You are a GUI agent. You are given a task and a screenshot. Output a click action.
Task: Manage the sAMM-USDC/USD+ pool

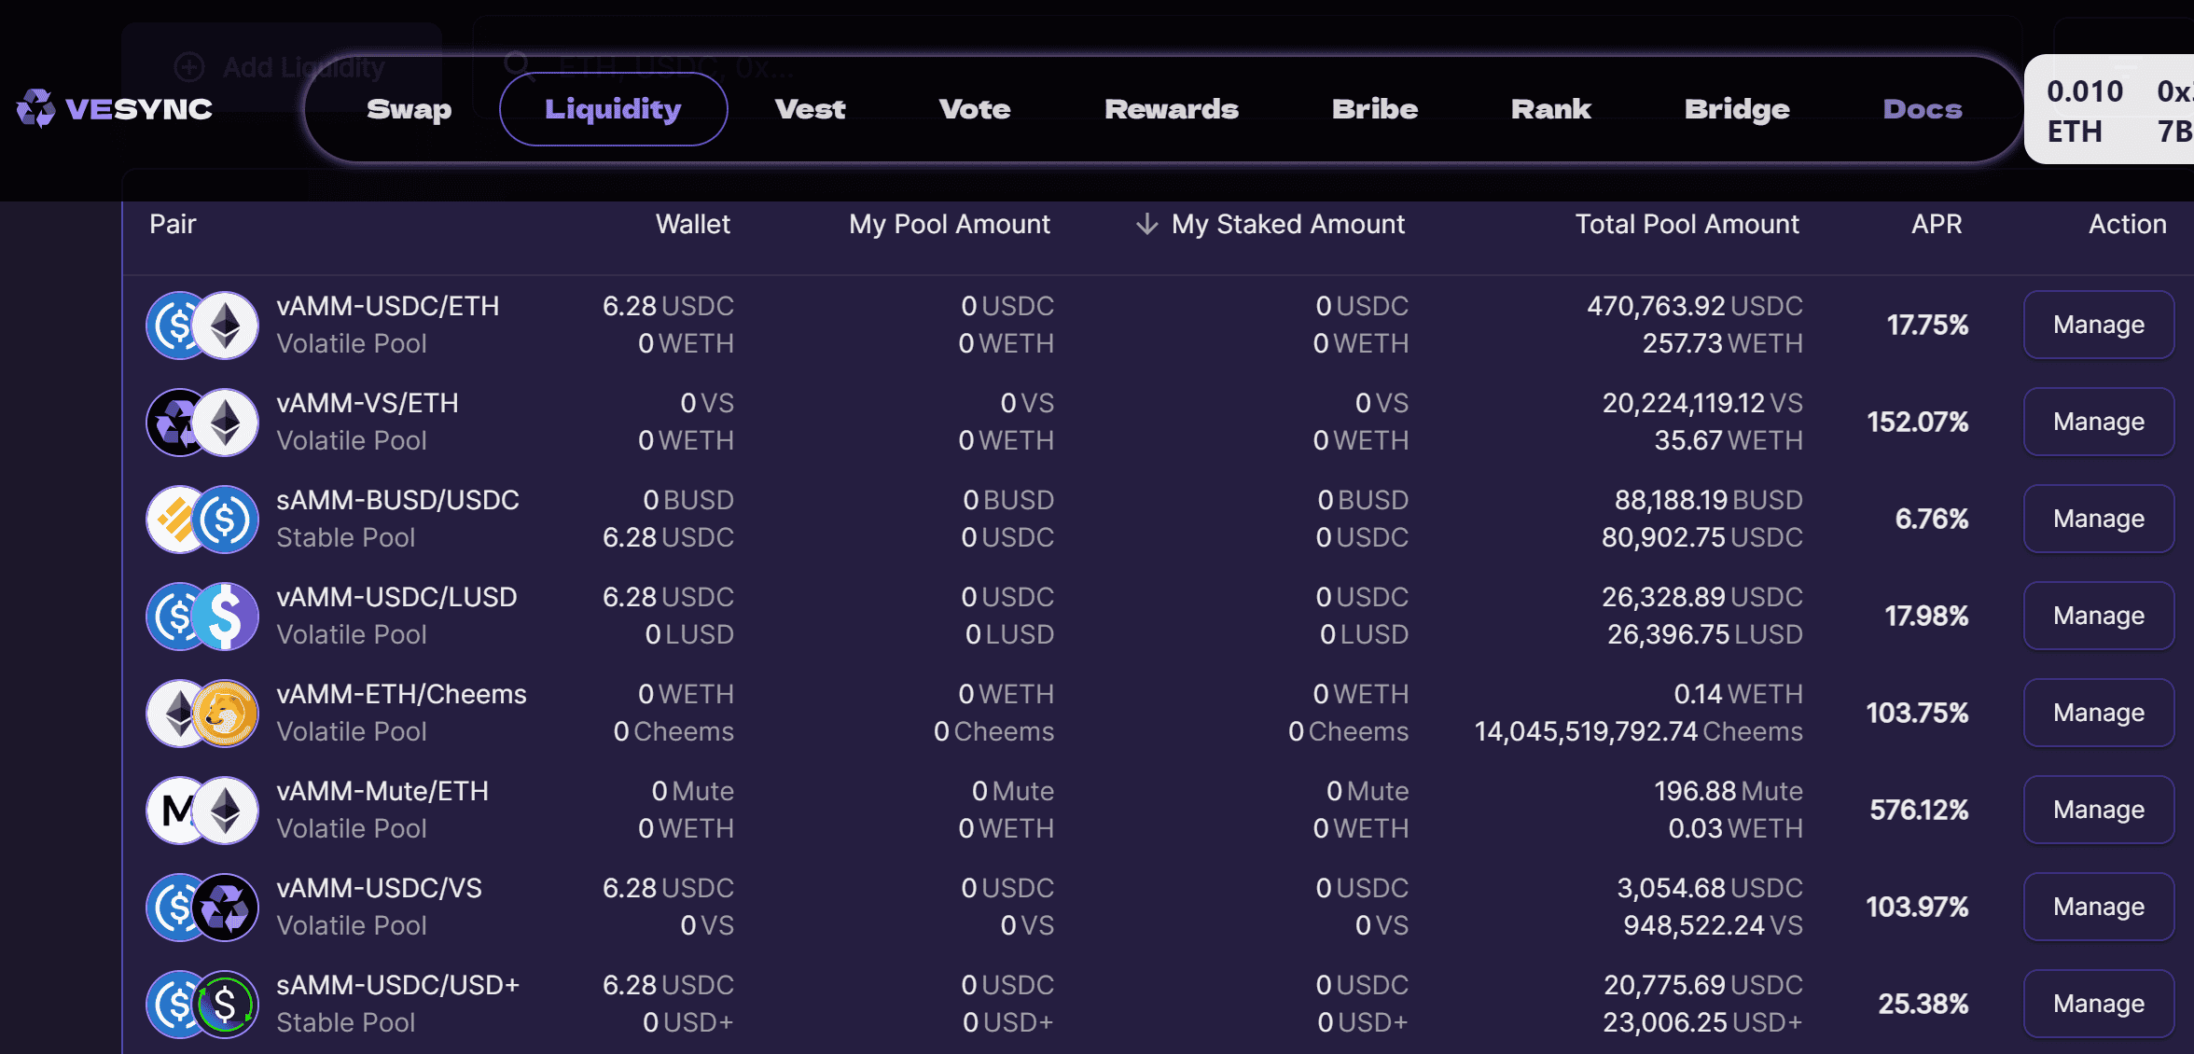click(x=2099, y=1004)
